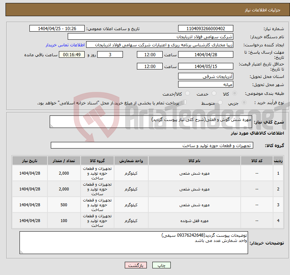Open the اطلاعات تماس خریدار link
Screen dimensions: 290x275
tap(65, 45)
